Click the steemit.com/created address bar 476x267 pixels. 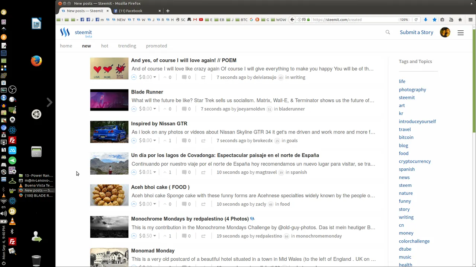click(x=353, y=20)
